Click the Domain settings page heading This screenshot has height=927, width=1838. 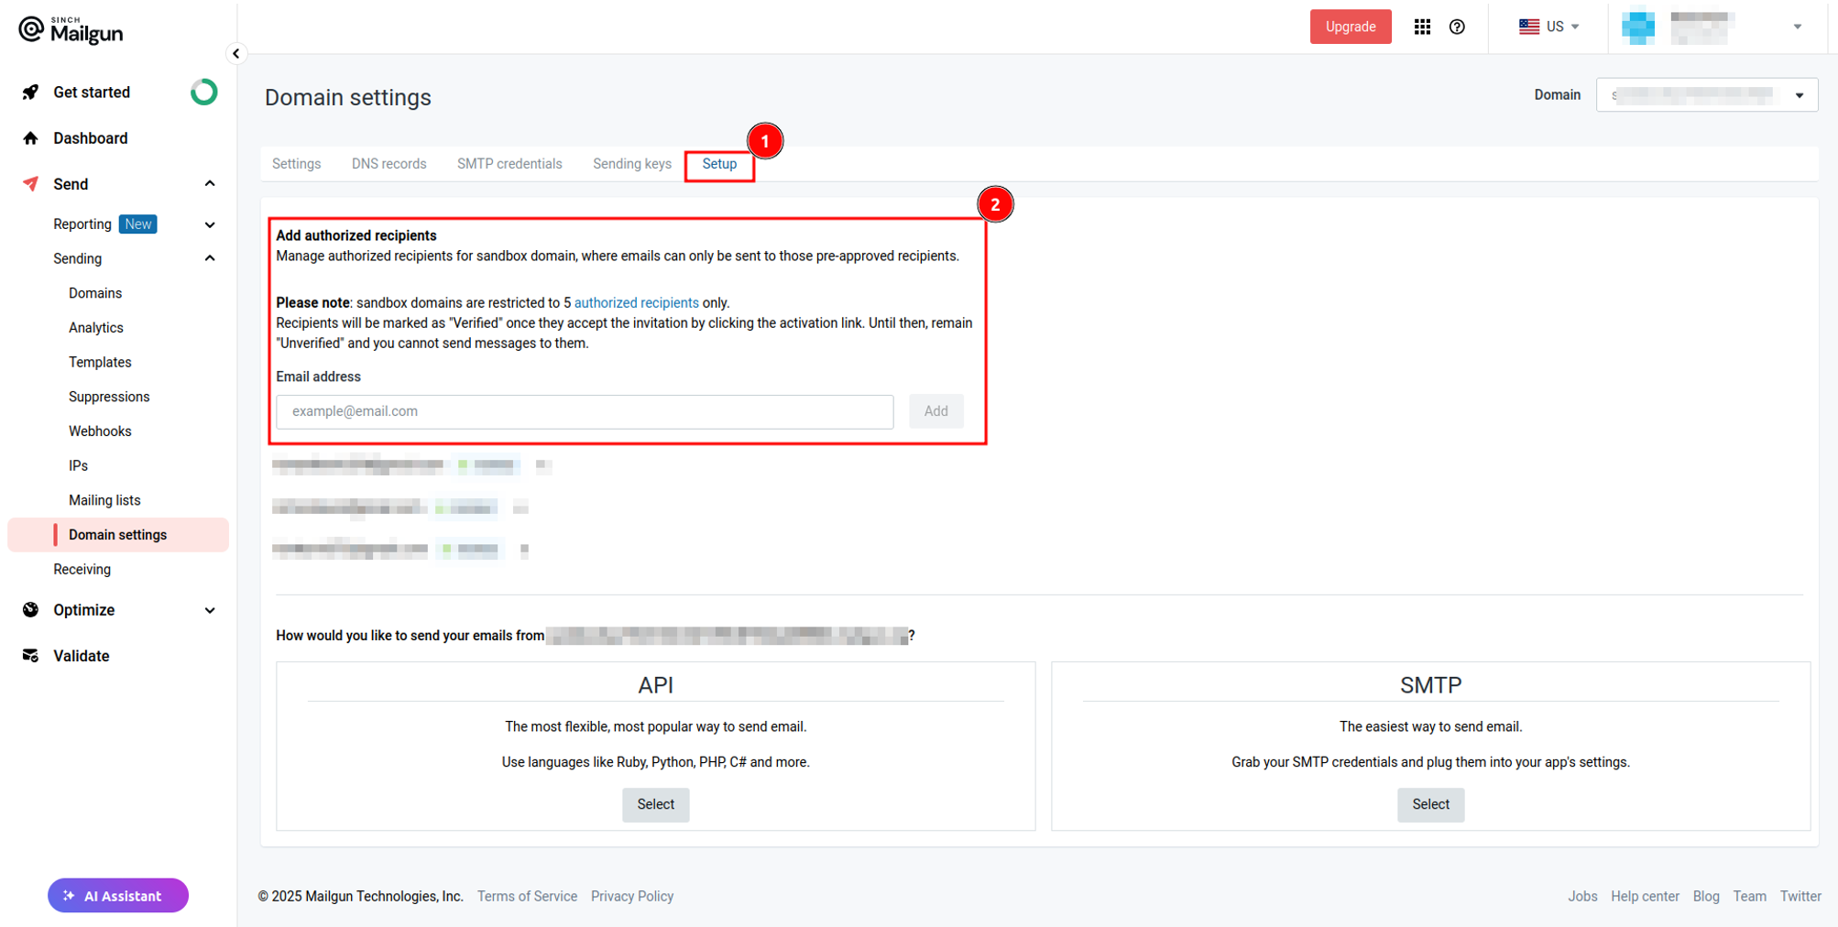click(x=348, y=97)
